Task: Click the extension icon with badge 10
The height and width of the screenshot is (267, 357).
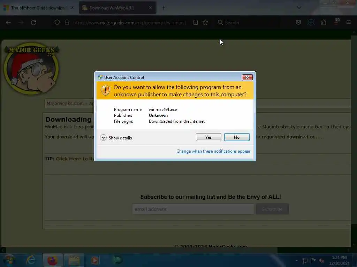Action: click(x=336, y=22)
